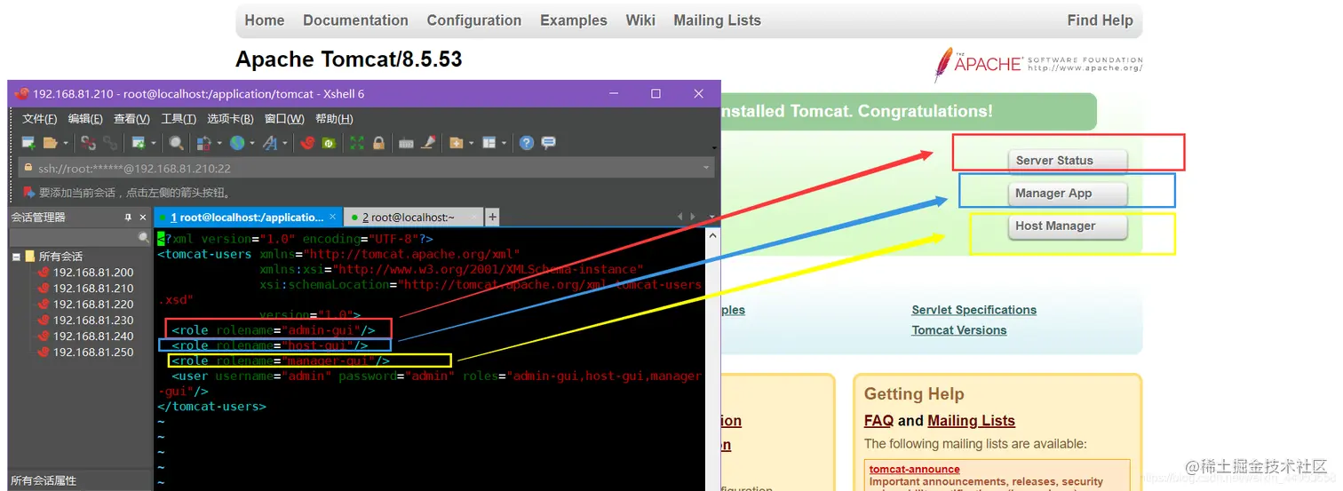Close tab 1 root@localhost:/applicatio...
The image size is (1343, 491).
[333, 217]
